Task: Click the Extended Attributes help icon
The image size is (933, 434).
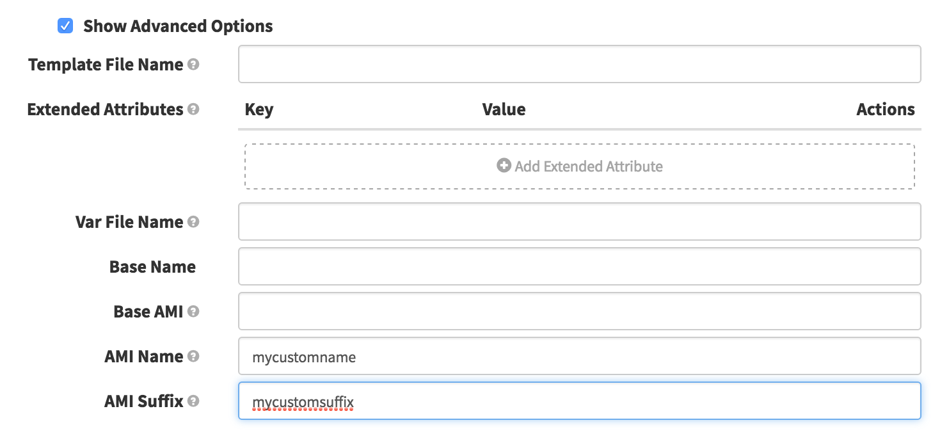Action: (x=193, y=109)
